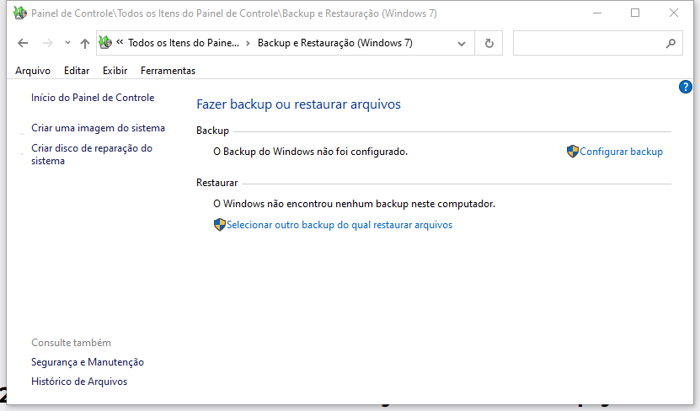Open the Arquivo menu

[33, 71]
